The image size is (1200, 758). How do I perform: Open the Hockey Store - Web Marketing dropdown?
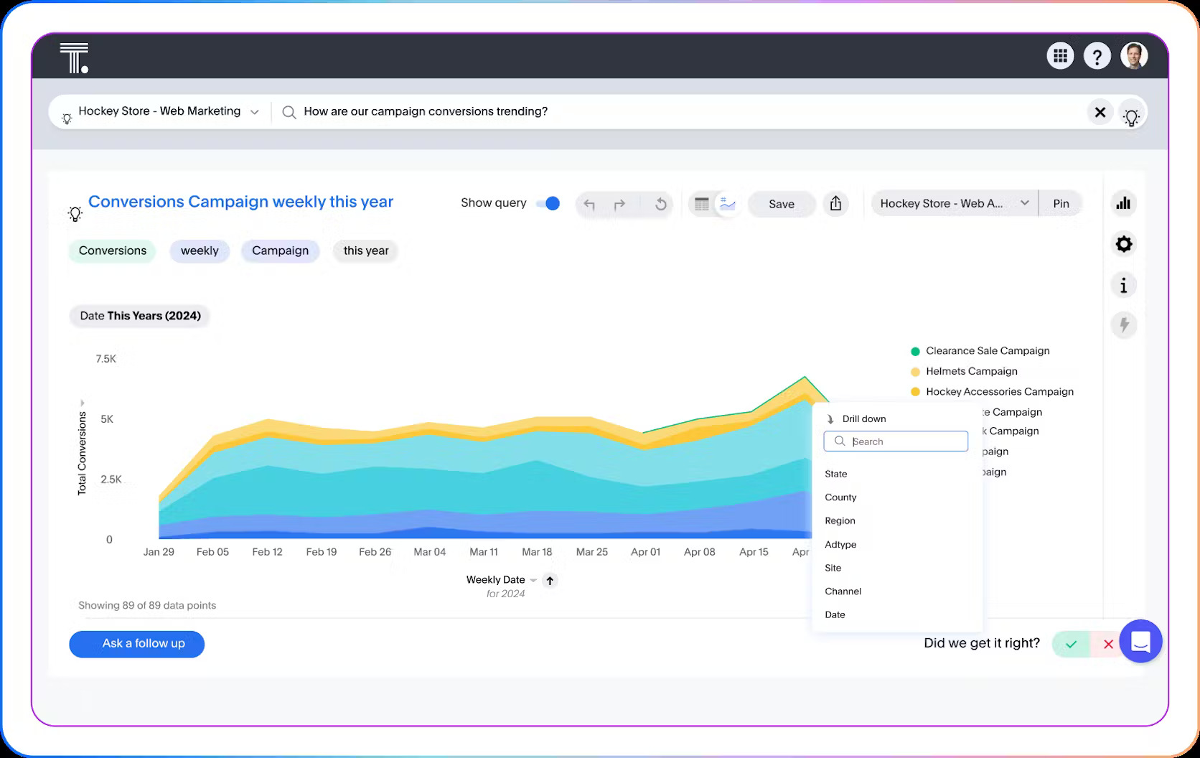coord(255,111)
